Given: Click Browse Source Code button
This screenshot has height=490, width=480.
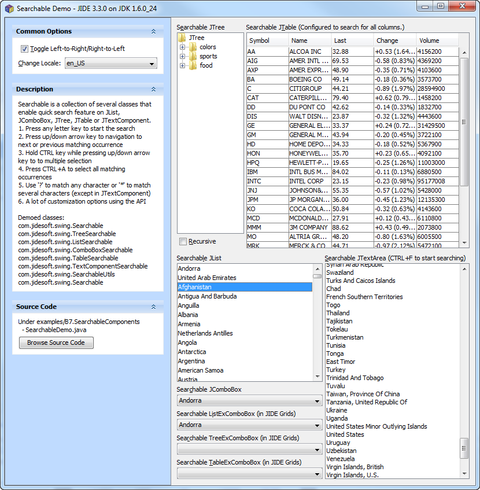Looking at the screenshot, I should 56,342.
